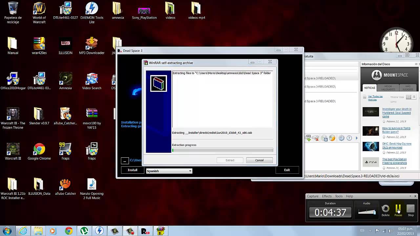Open DAEMON Tools preferences gear icon

[342, 138]
